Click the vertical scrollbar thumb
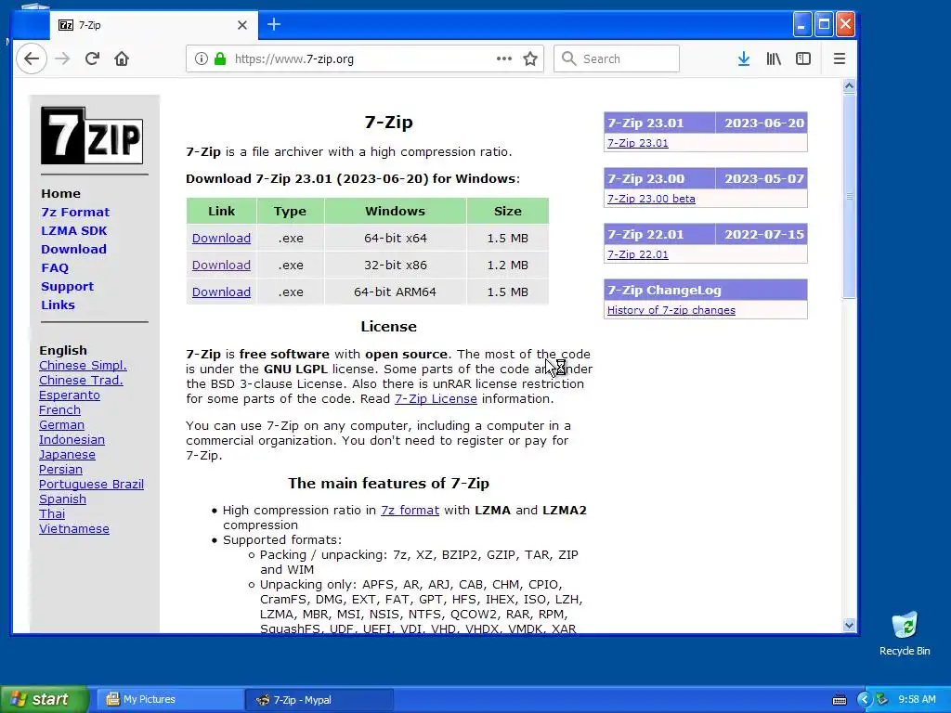Image resolution: width=951 pixels, height=713 pixels. 849,195
